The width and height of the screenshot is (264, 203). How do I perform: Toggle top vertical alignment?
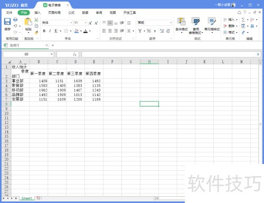tap(104, 23)
